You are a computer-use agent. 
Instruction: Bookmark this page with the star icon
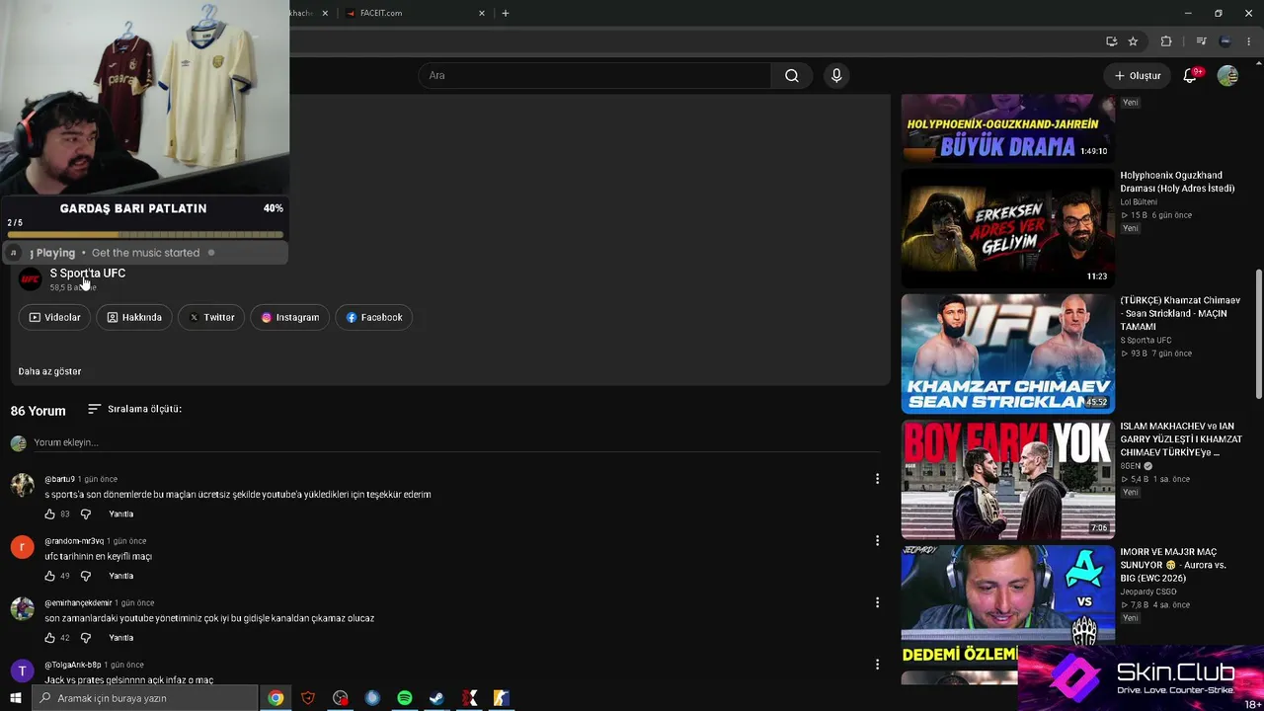[x=1133, y=41]
